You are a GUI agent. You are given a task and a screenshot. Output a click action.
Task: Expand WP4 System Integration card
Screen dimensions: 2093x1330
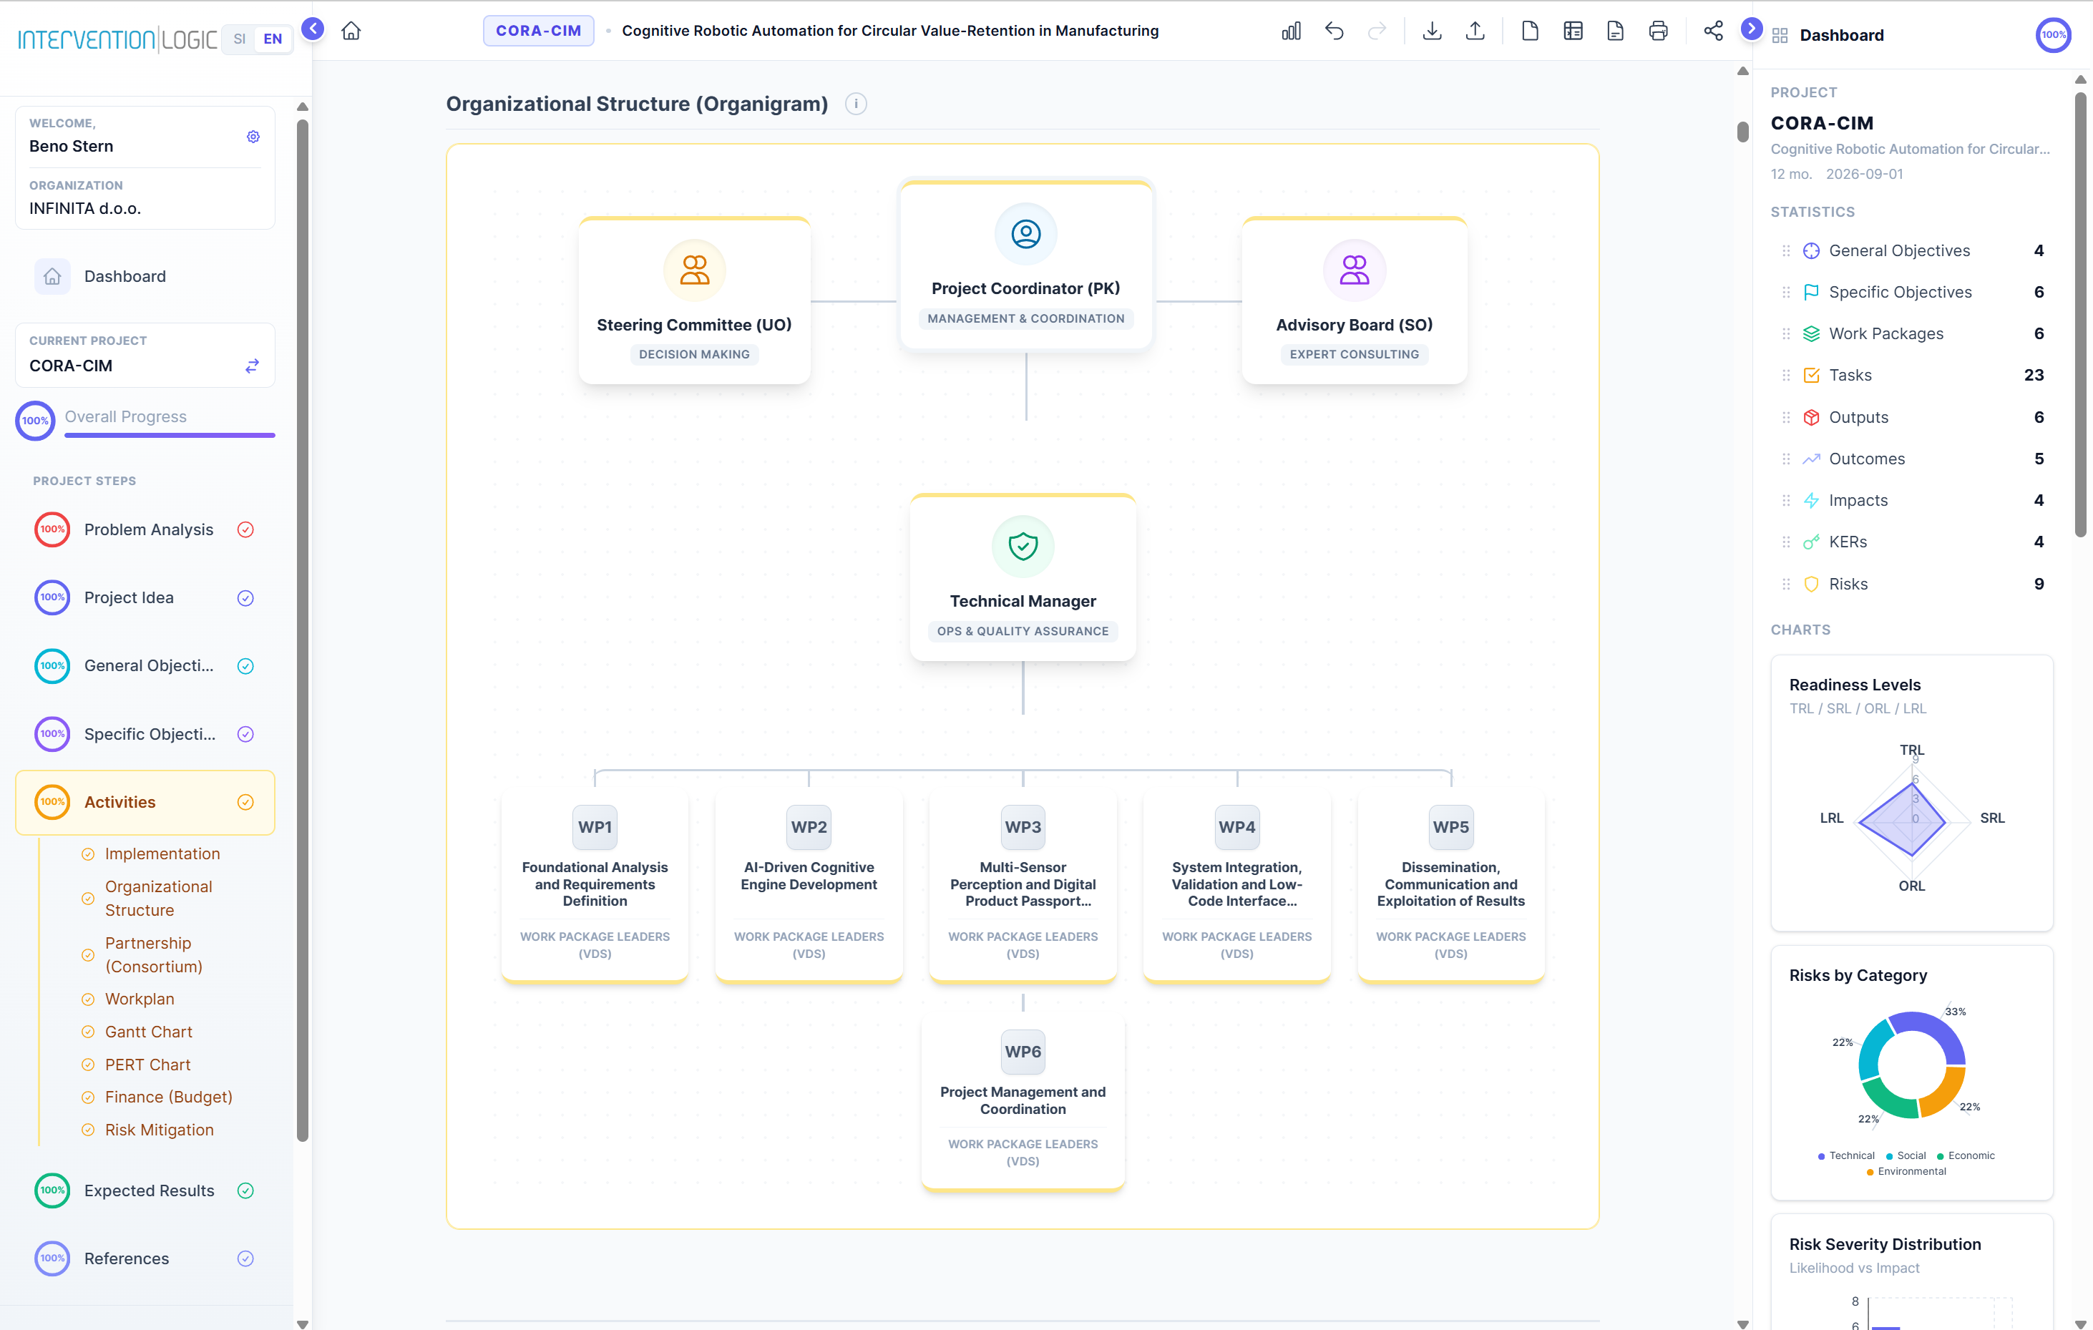click(1237, 885)
